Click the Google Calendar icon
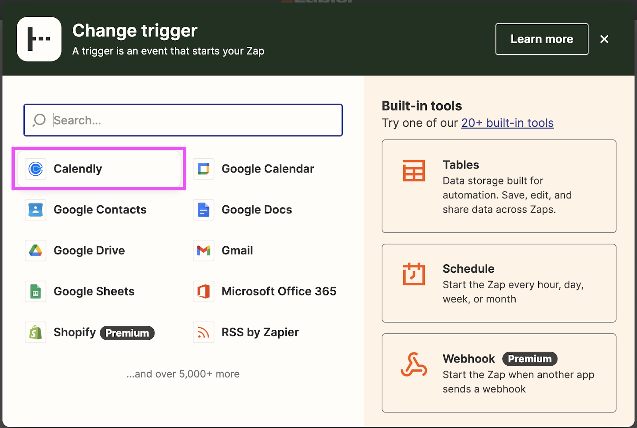 tap(203, 169)
